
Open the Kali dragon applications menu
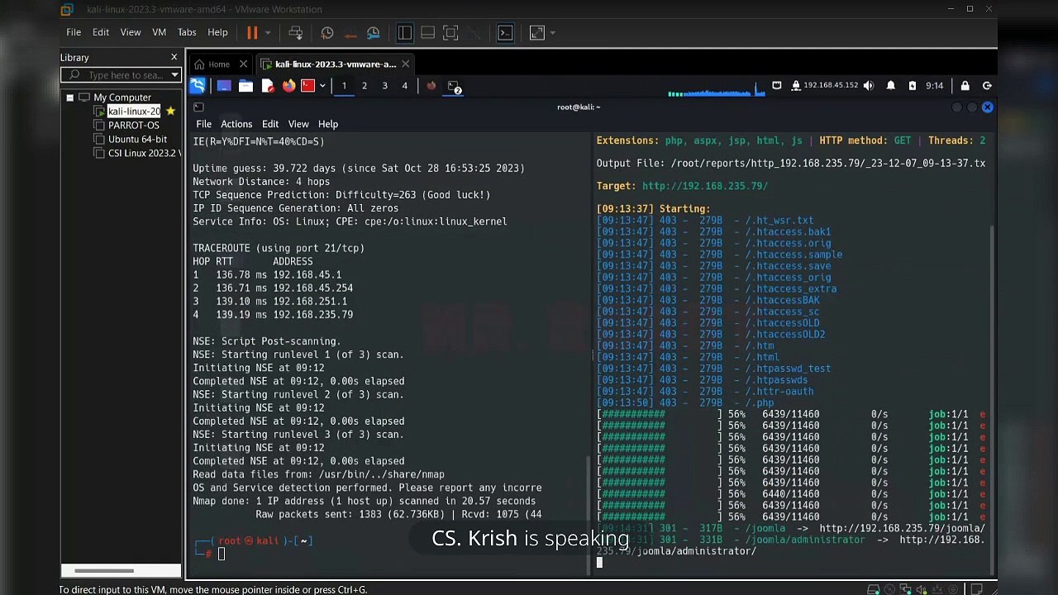click(x=198, y=86)
